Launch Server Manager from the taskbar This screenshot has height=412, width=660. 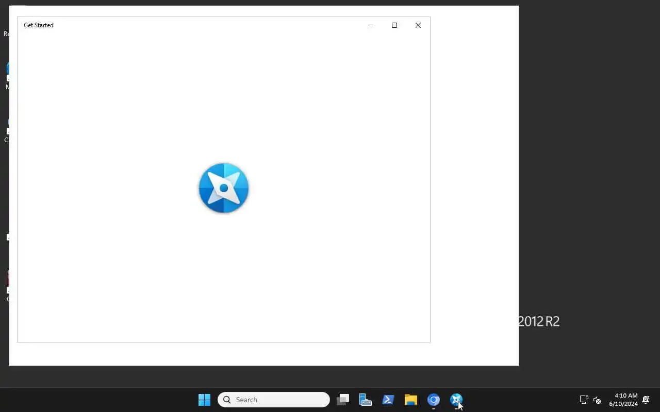(x=366, y=400)
